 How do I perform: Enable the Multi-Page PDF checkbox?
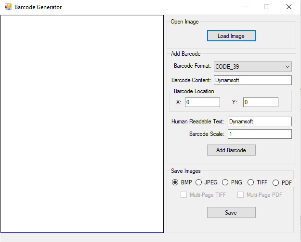click(x=241, y=195)
